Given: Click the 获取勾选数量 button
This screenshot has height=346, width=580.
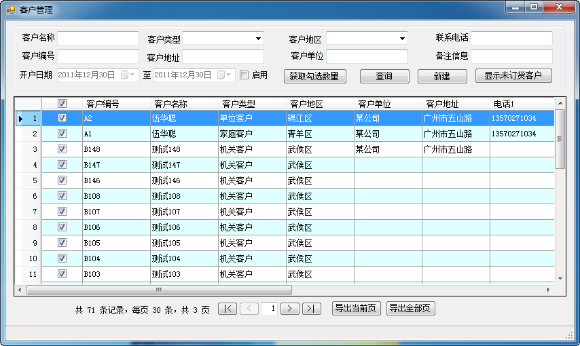Looking at the screenshot, I should pyautogui.click(x=314, y=76).
